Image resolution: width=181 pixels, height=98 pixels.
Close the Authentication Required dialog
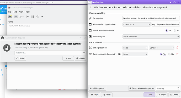[x=85, y=38]
